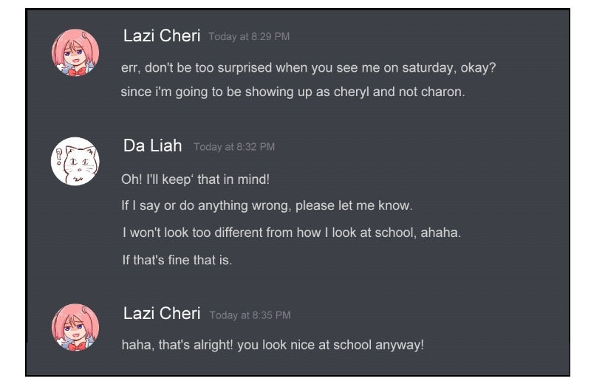Click the "Today at 8:35 PM" timestamp
591x384 pixels.
click(x=250, y=315)
